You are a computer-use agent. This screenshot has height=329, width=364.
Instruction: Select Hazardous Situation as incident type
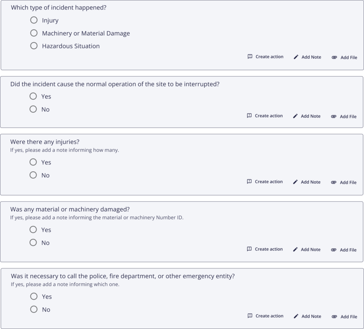34,45
